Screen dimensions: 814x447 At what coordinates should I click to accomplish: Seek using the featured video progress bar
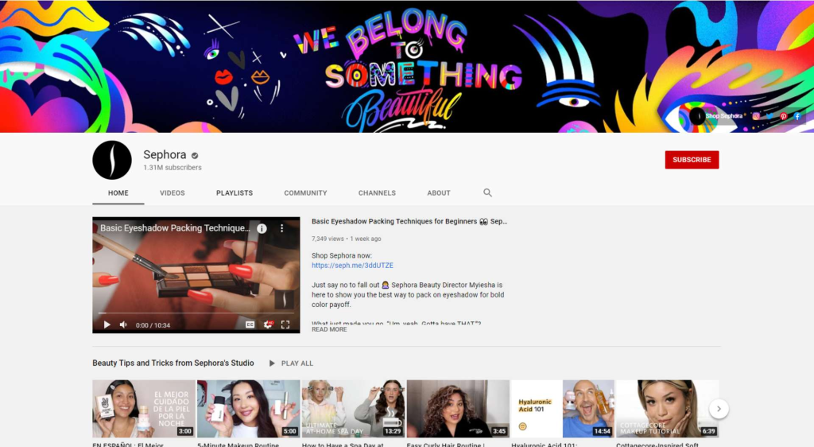[196, 313]
